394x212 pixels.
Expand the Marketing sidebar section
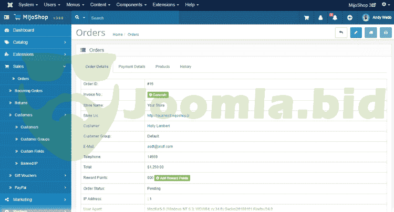[x=35, y=199]
